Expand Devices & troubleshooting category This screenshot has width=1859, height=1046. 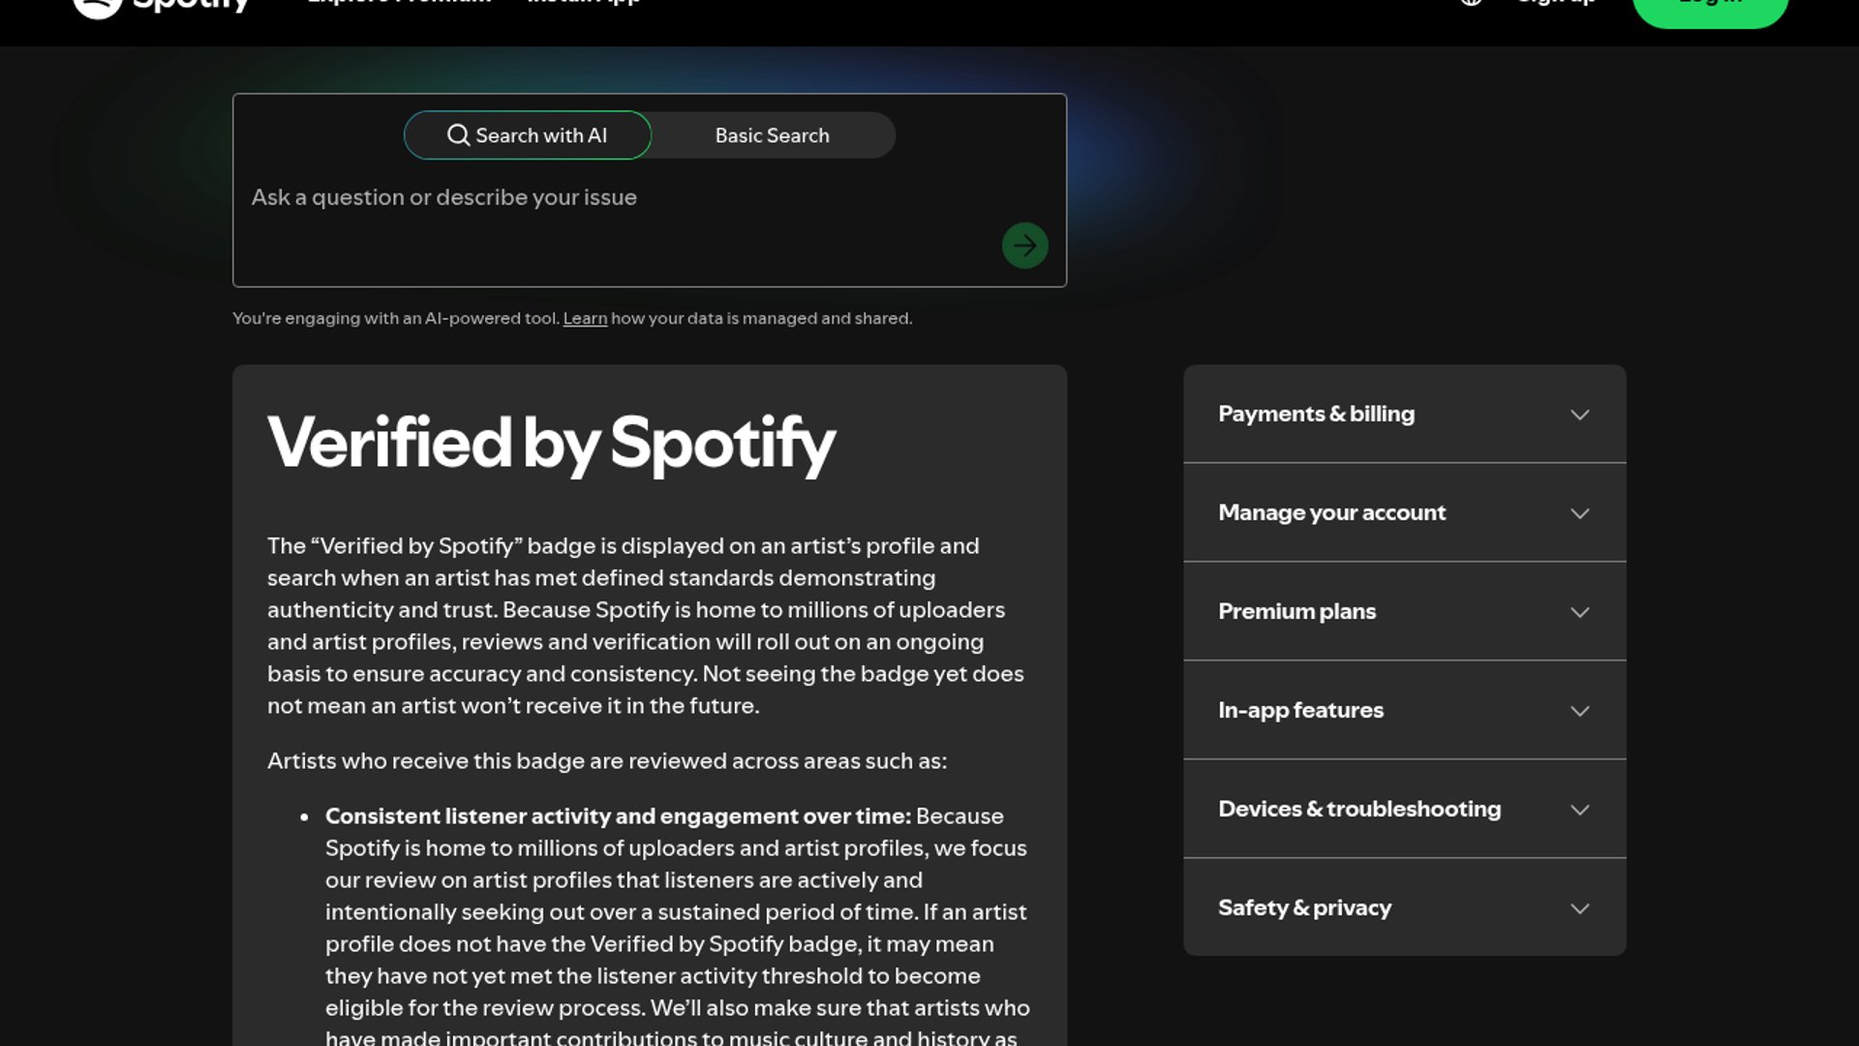1404,810
